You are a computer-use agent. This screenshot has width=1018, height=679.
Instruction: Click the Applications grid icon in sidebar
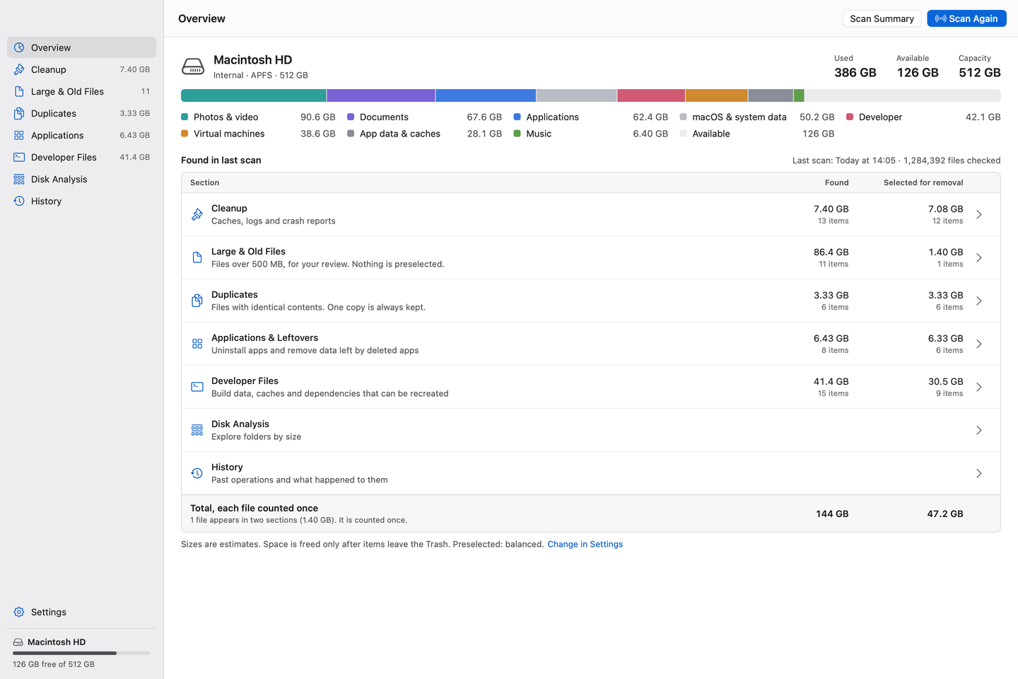point(19,135)
